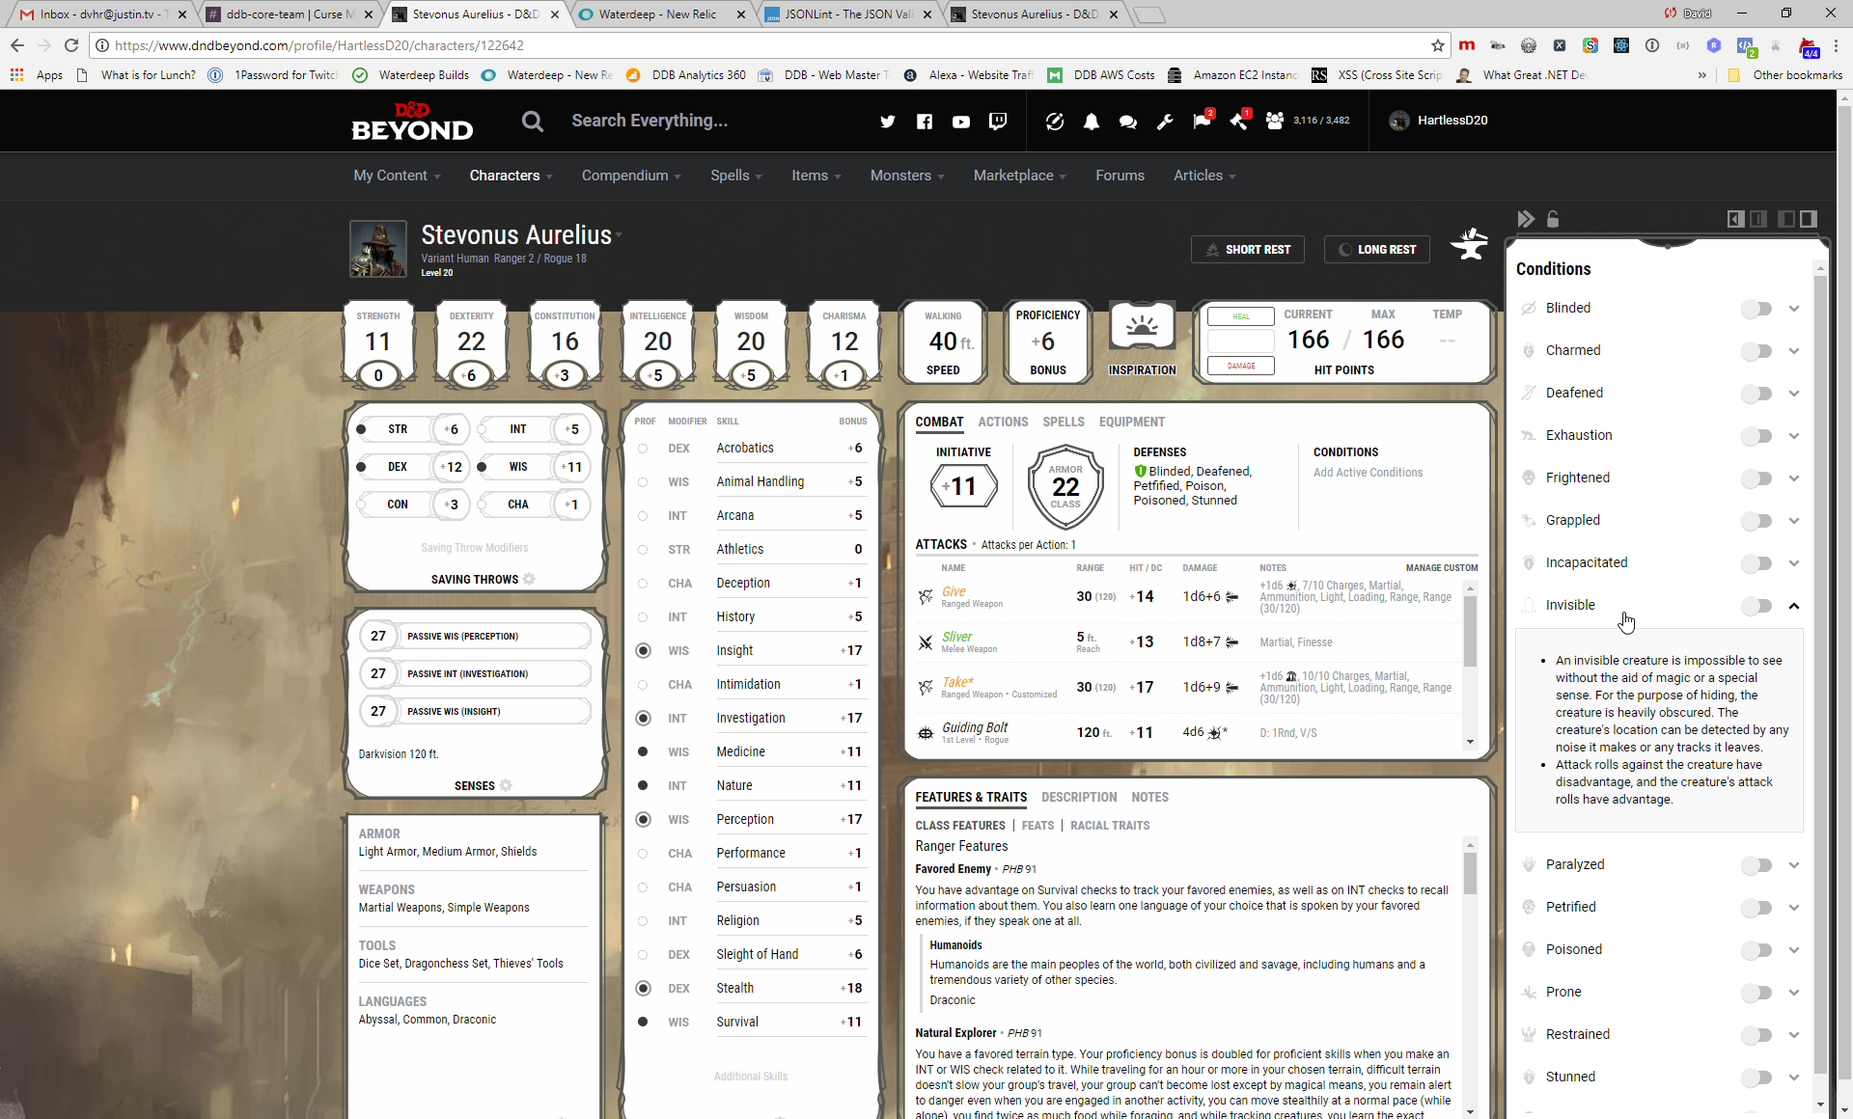Open dropdown arrow next to Stevonus Aurelius
1853x1119 pixels.
pos(619,235)
